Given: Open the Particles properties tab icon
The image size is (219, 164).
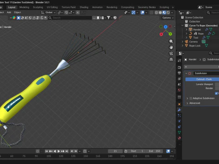Looking at the screenshot, I should (x=179, y=116).
